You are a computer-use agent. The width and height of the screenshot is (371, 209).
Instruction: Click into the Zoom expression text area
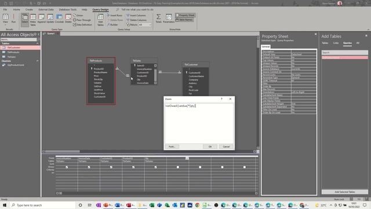point(199,123)
